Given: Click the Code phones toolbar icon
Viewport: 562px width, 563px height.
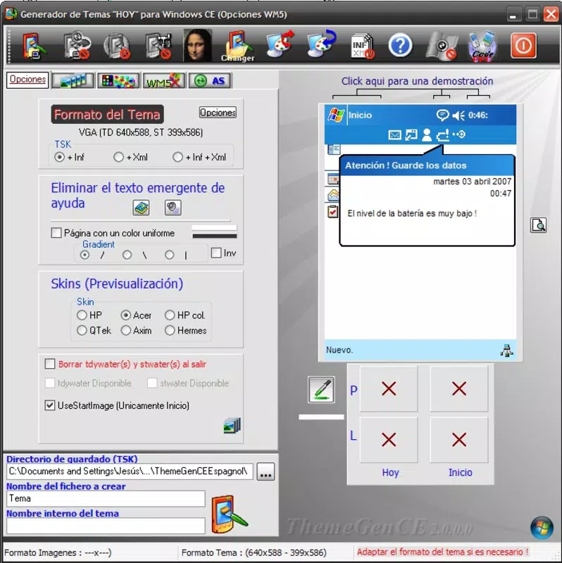Looking at the screenshot, I should (x=482, y=46).
